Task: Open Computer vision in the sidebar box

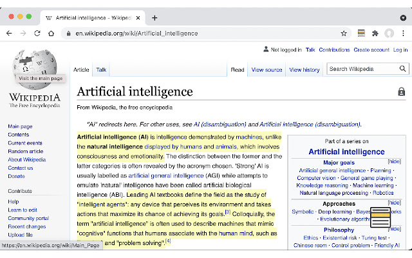Action: [x=316, y=178]
